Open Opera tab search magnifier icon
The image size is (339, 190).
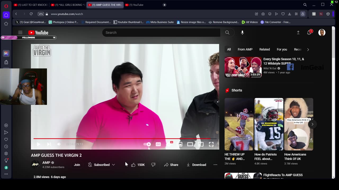point(305,5)
